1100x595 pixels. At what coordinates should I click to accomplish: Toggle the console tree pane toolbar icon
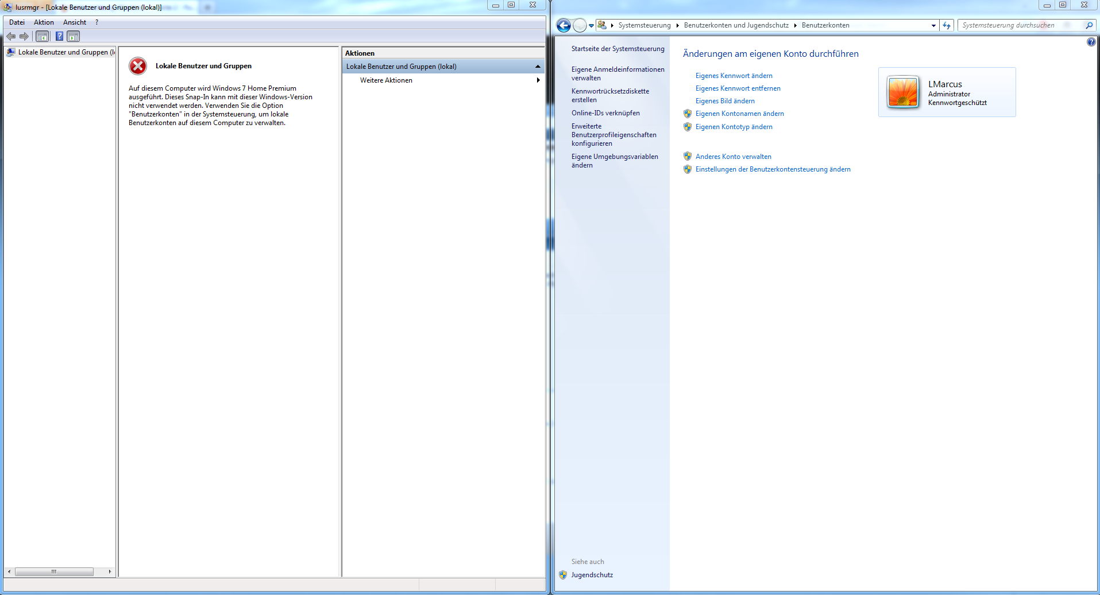coord(43,37)
